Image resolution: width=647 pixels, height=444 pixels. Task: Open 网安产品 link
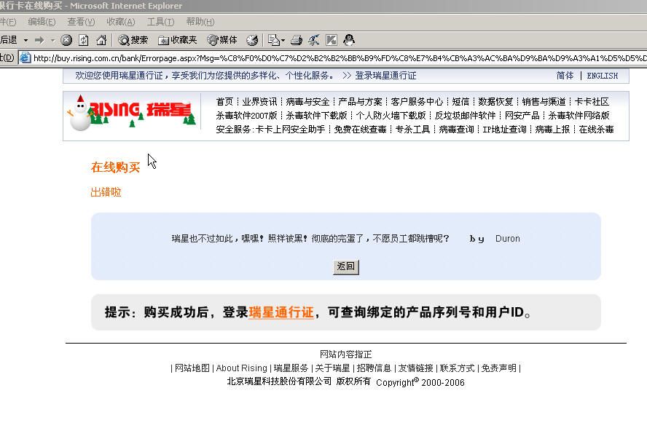pos(522,116)
